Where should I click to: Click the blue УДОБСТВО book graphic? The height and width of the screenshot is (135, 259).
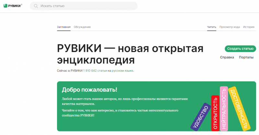click(201, 117)
